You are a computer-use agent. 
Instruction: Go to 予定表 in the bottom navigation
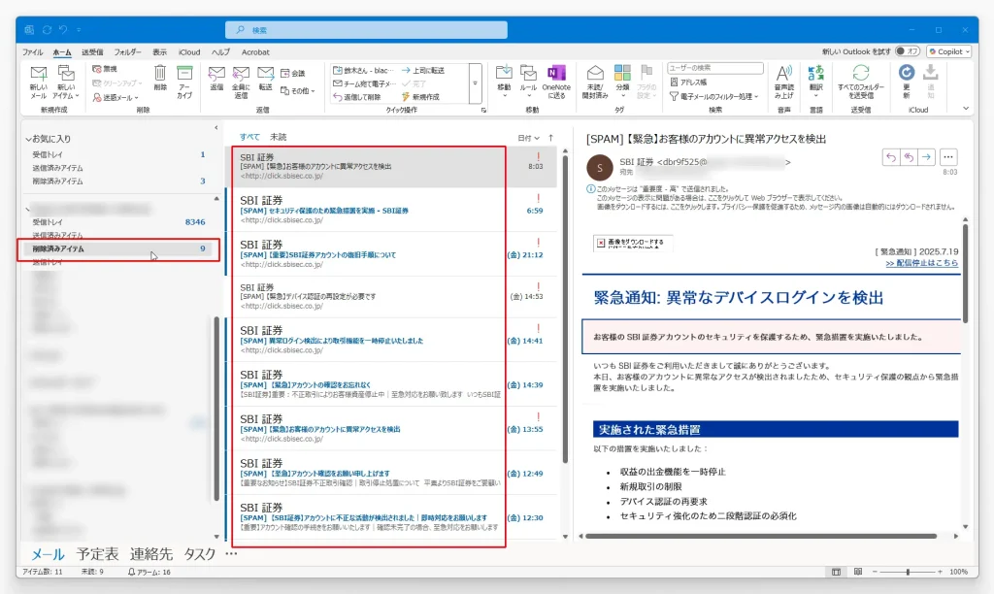click(97, 554)
